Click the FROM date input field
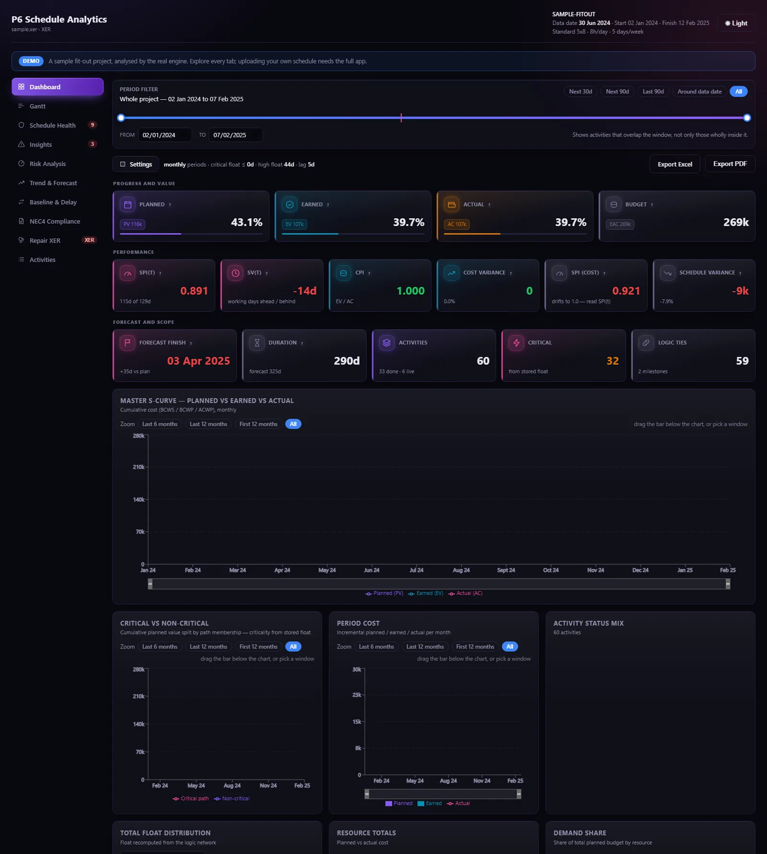Image resolution: width=767 pixels, height=854 pixels. 165,135
